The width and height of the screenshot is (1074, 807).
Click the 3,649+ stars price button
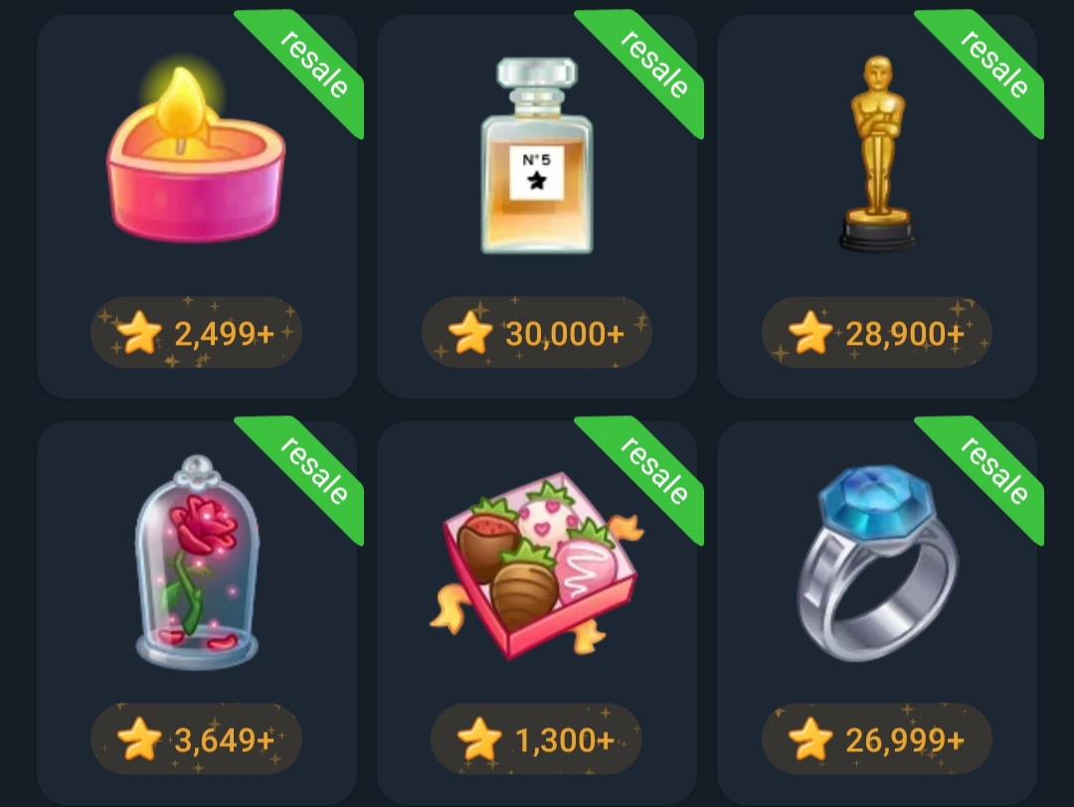click(x=197, y=739)
